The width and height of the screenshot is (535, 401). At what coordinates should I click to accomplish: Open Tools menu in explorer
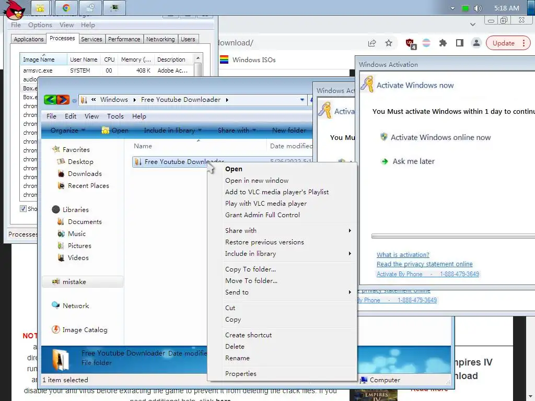115,116
